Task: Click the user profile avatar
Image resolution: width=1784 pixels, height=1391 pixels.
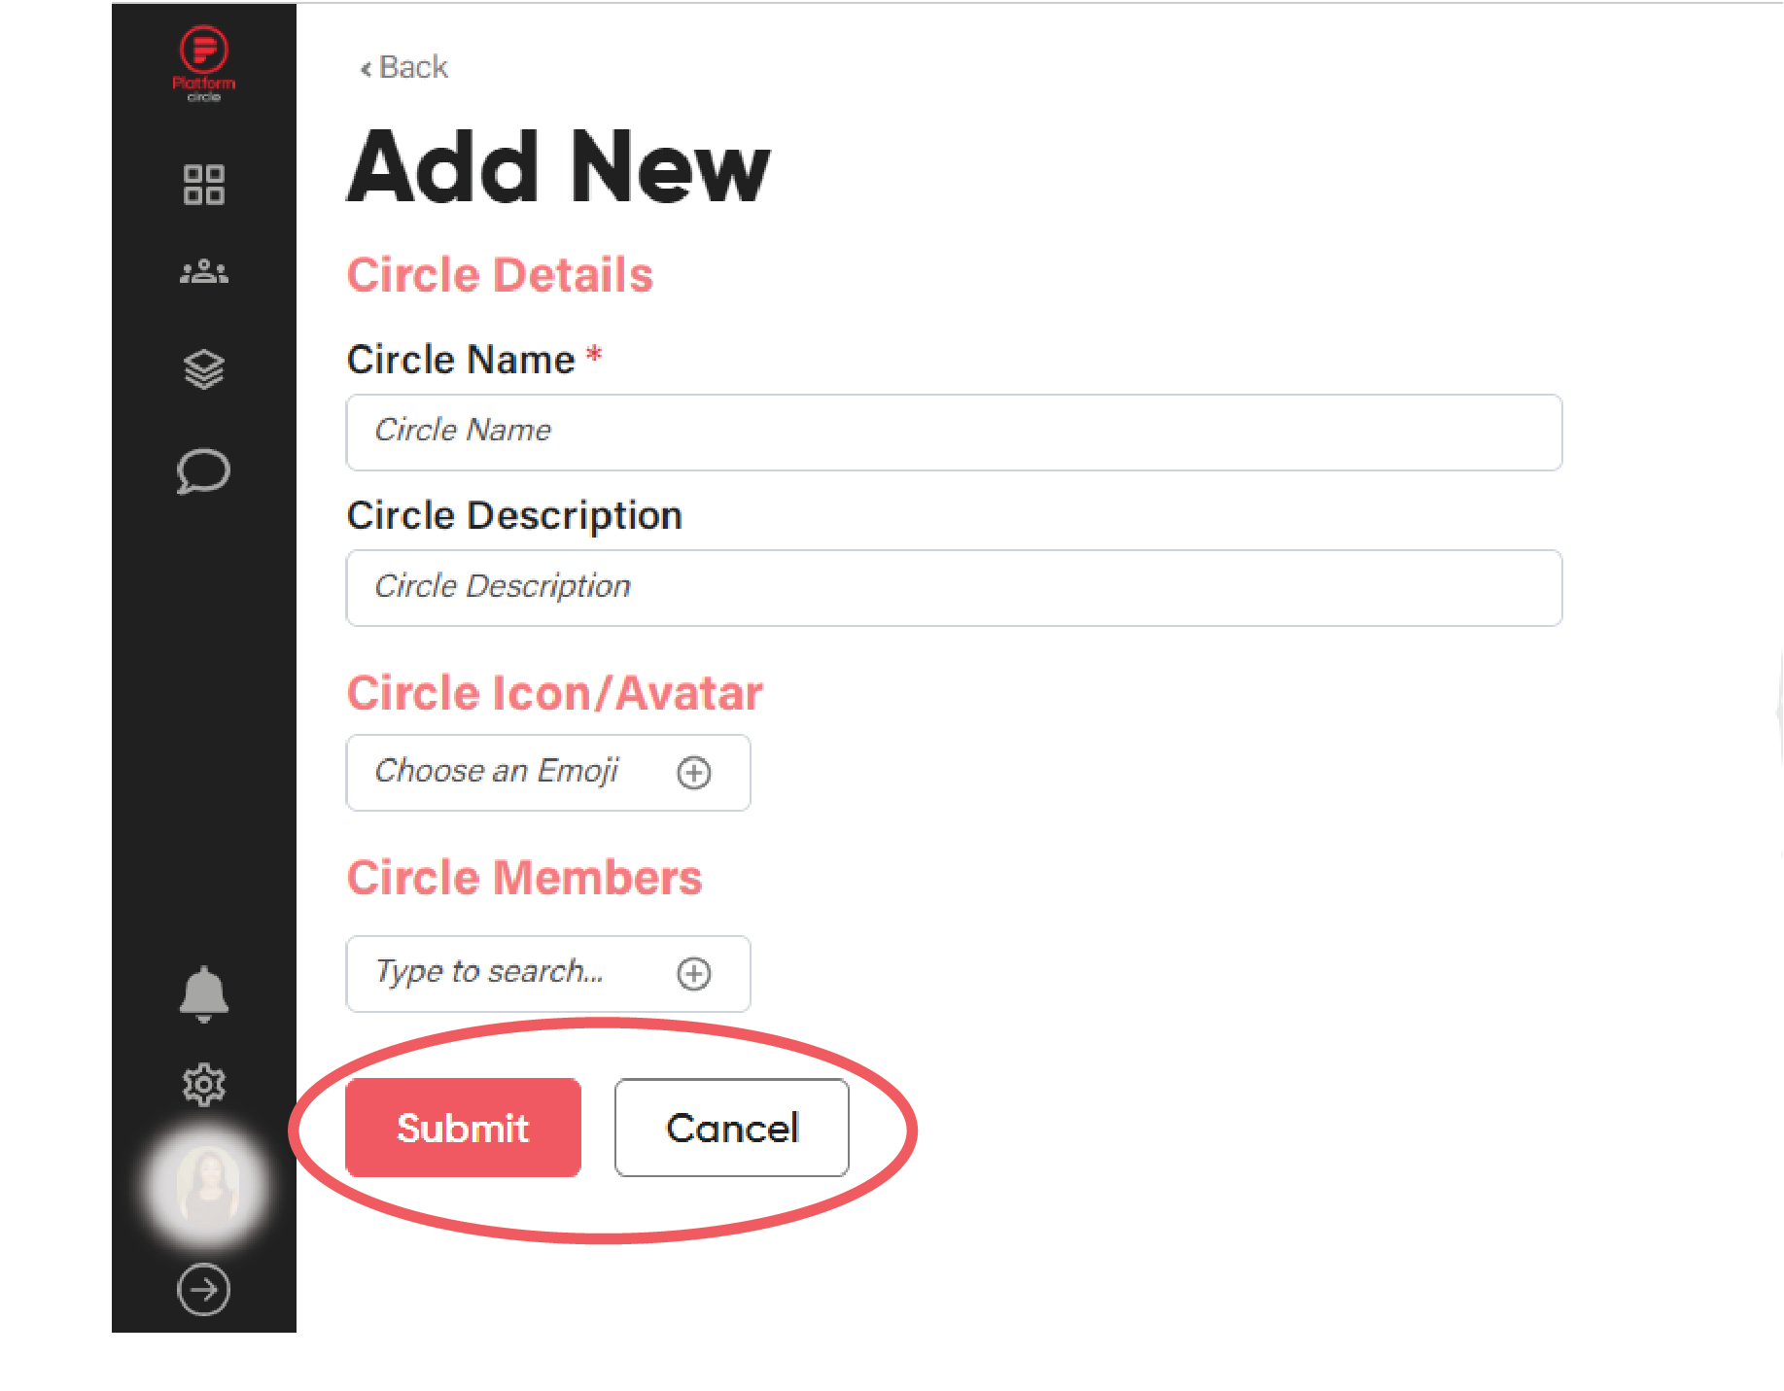Action: point(206,1184)
